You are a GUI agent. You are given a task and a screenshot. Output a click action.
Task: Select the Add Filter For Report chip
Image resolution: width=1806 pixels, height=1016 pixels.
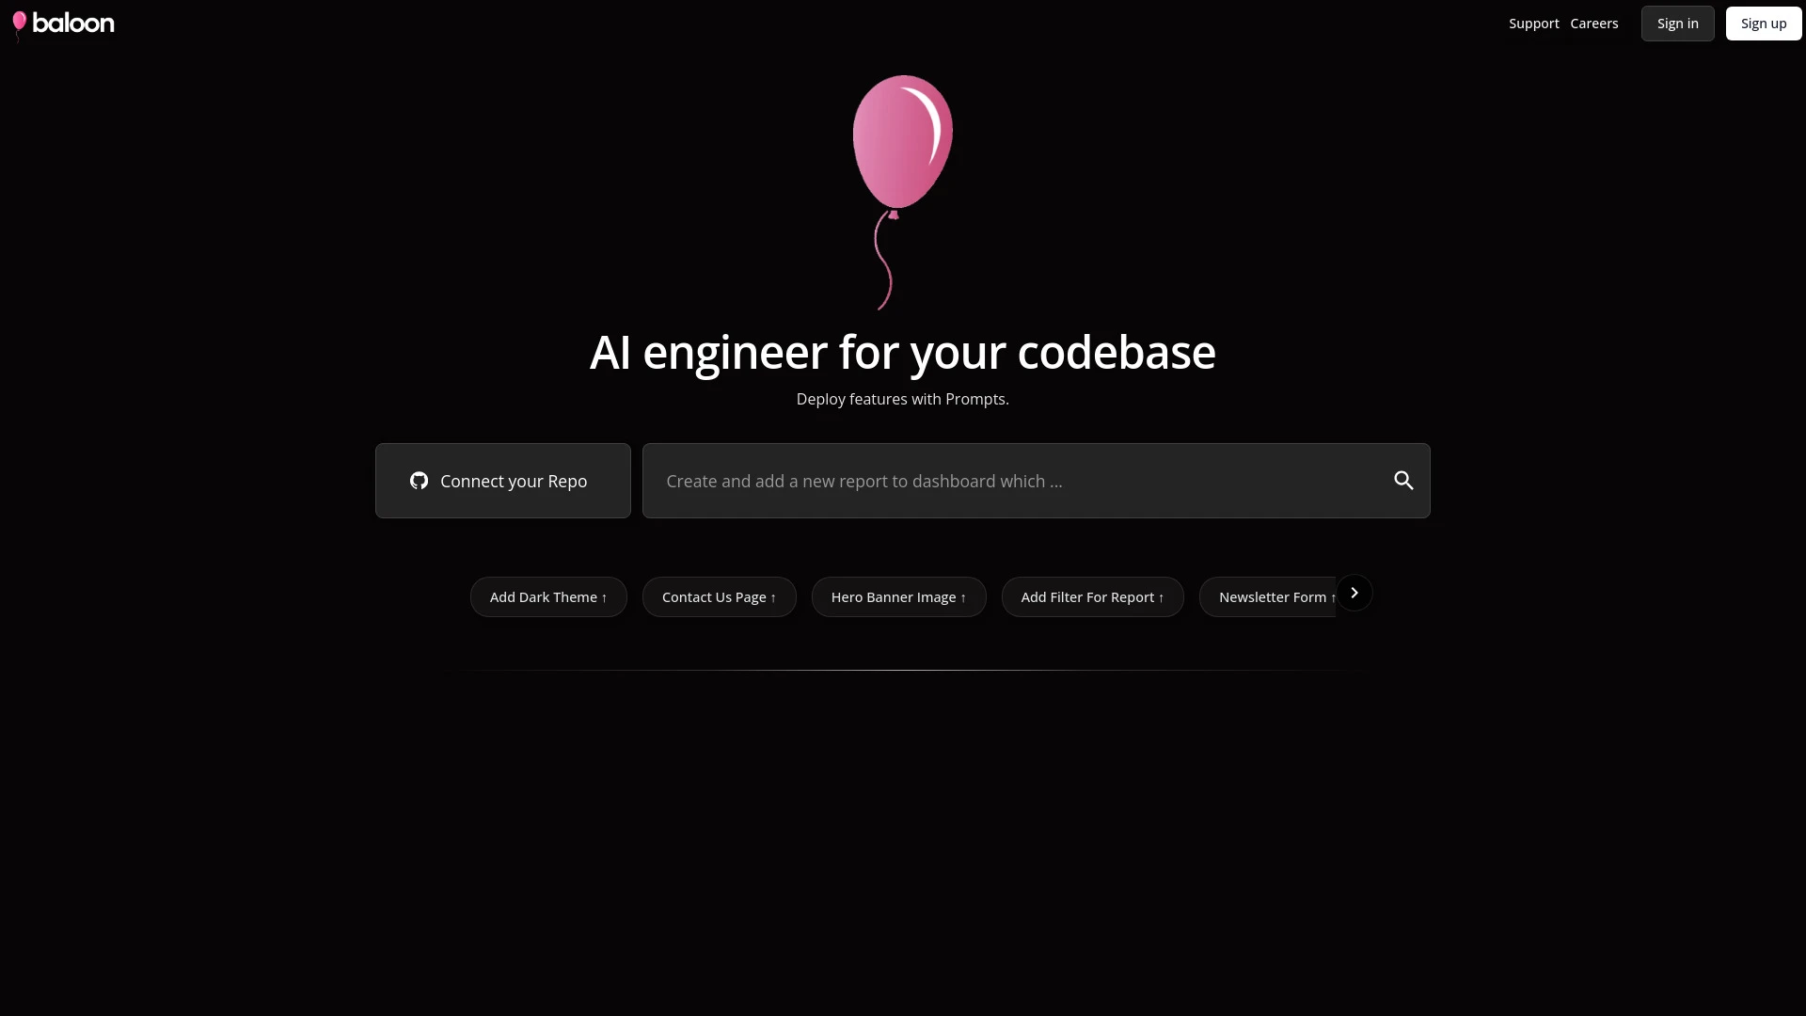point(1092,596)
